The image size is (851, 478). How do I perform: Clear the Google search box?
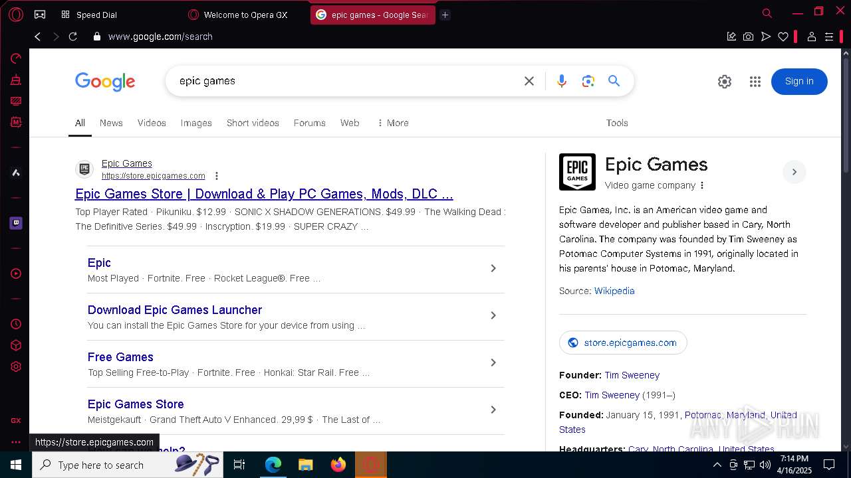click(x=529, y=81)
